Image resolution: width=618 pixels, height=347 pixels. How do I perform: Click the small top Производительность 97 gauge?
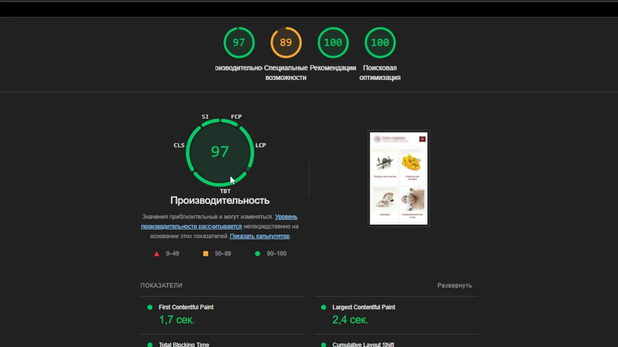(239, 42)
